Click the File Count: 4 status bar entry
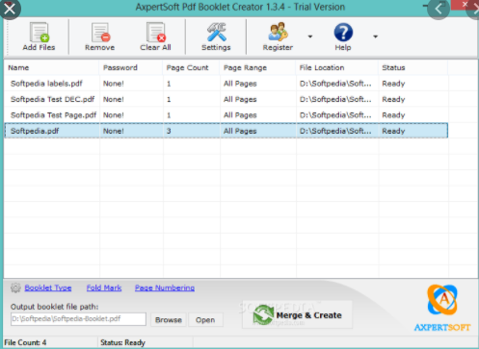 [x=25, y=342]
